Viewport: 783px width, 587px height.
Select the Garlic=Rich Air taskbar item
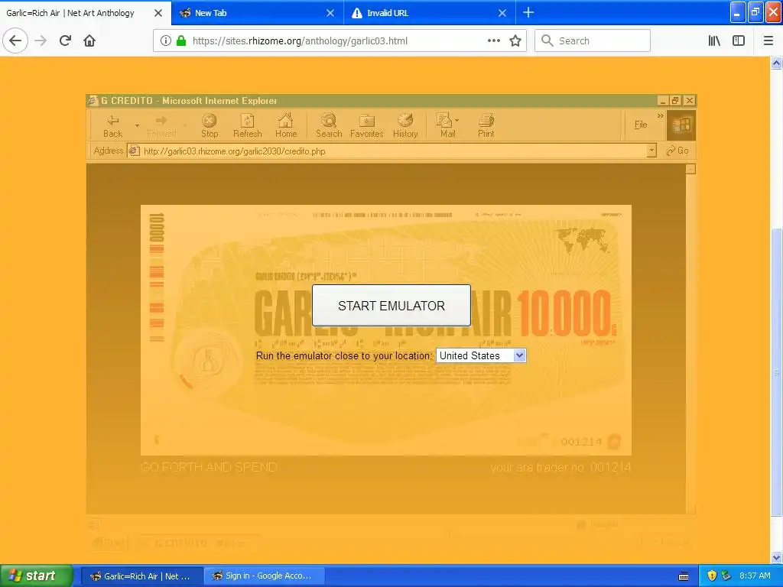[x=141, y=576]
